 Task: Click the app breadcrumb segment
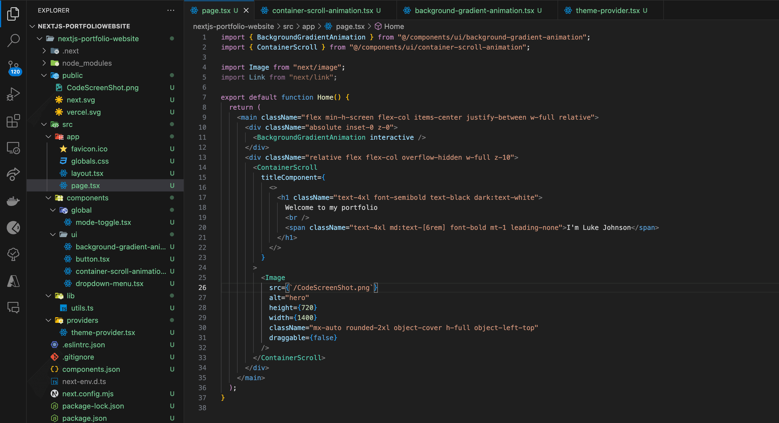309,26
